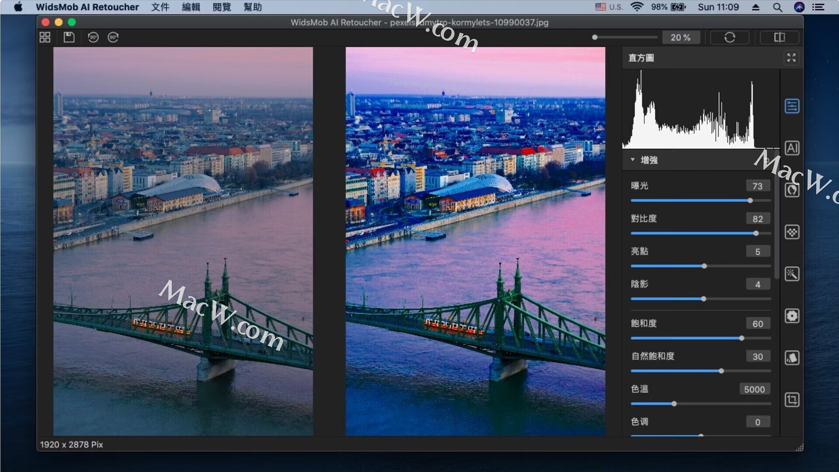Click the 色溫 value field 5000
Screen dimensions: 839x472
[x=755, y=389]
